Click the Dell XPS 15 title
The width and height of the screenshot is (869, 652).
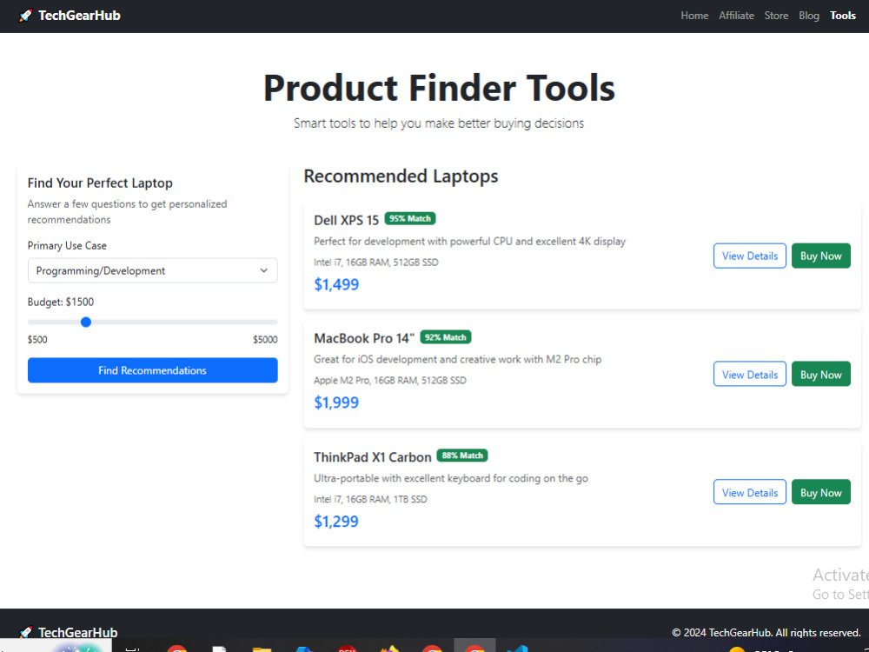pos(347,220)
